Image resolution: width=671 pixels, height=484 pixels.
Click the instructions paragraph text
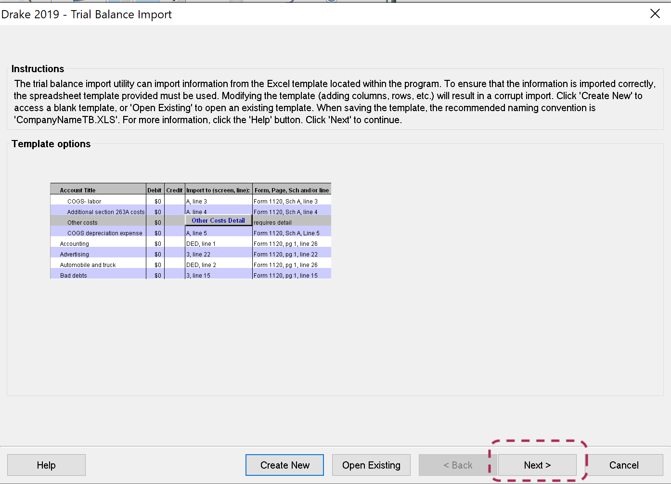335,102
